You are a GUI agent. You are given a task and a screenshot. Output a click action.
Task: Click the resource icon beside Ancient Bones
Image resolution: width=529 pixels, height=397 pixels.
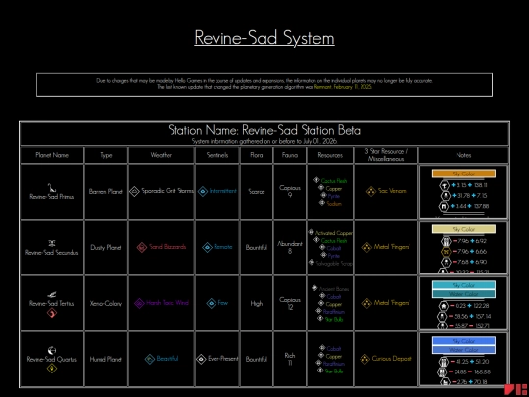click(314, 288)
